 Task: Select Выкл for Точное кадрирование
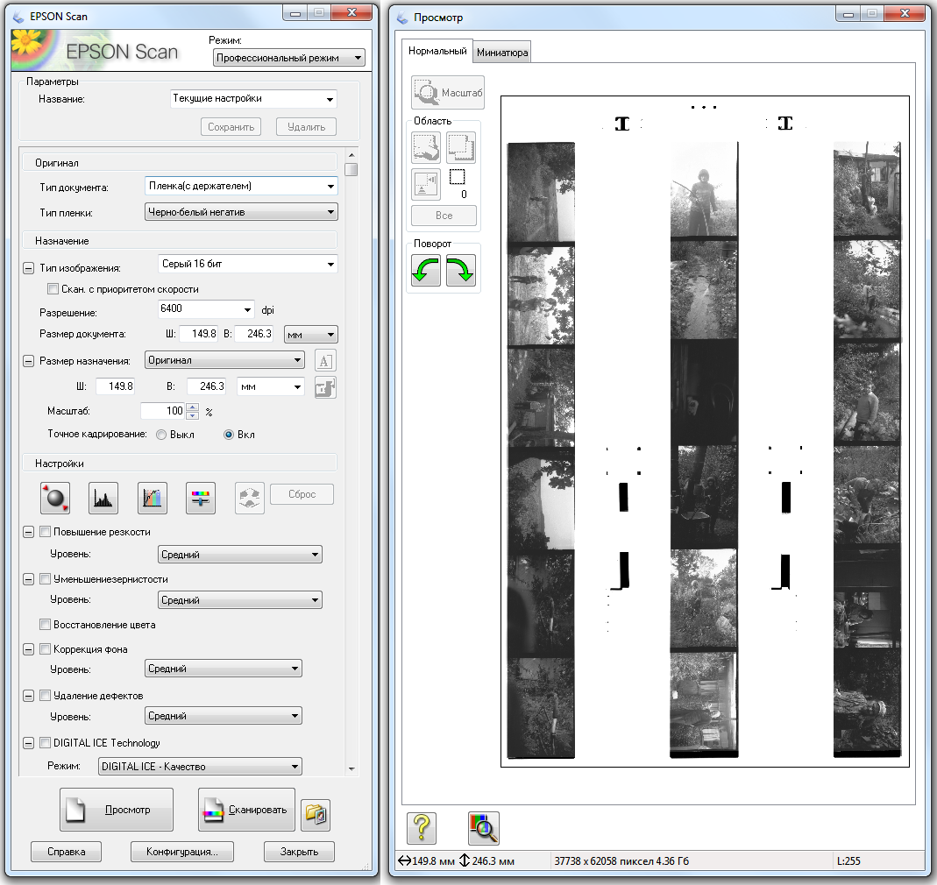[161, 435]
